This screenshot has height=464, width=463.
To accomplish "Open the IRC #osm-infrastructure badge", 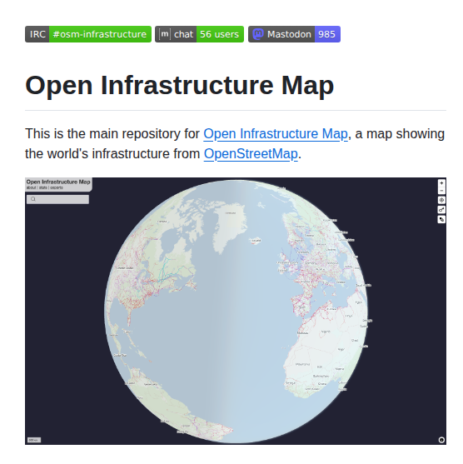I will 88,34.
